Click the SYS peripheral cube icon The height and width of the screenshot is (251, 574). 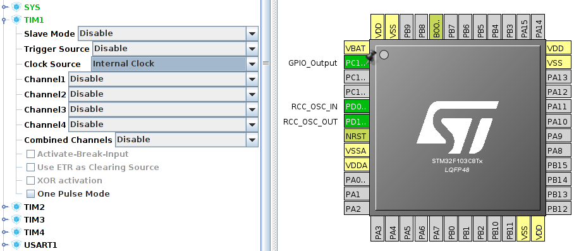point(16,7)
